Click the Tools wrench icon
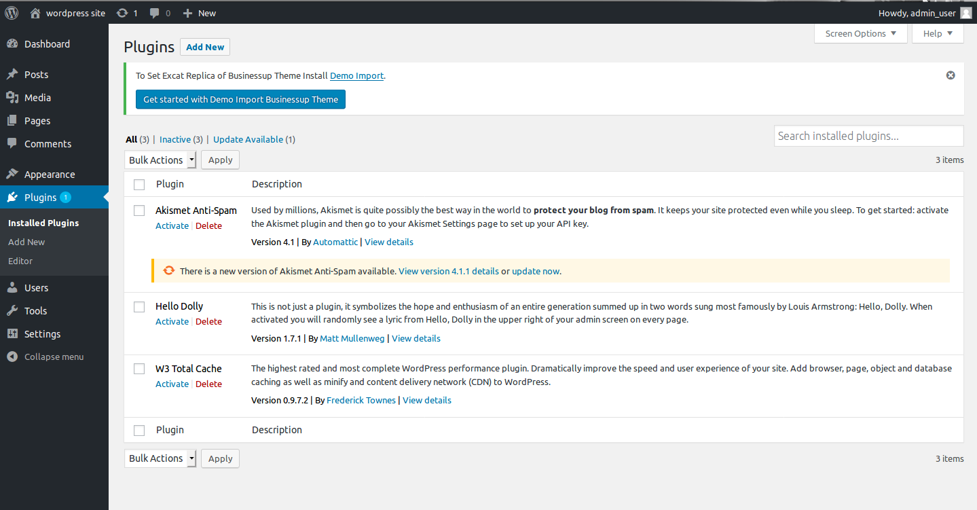The height and width of the screenshot is (510, 977). (12, 311)
